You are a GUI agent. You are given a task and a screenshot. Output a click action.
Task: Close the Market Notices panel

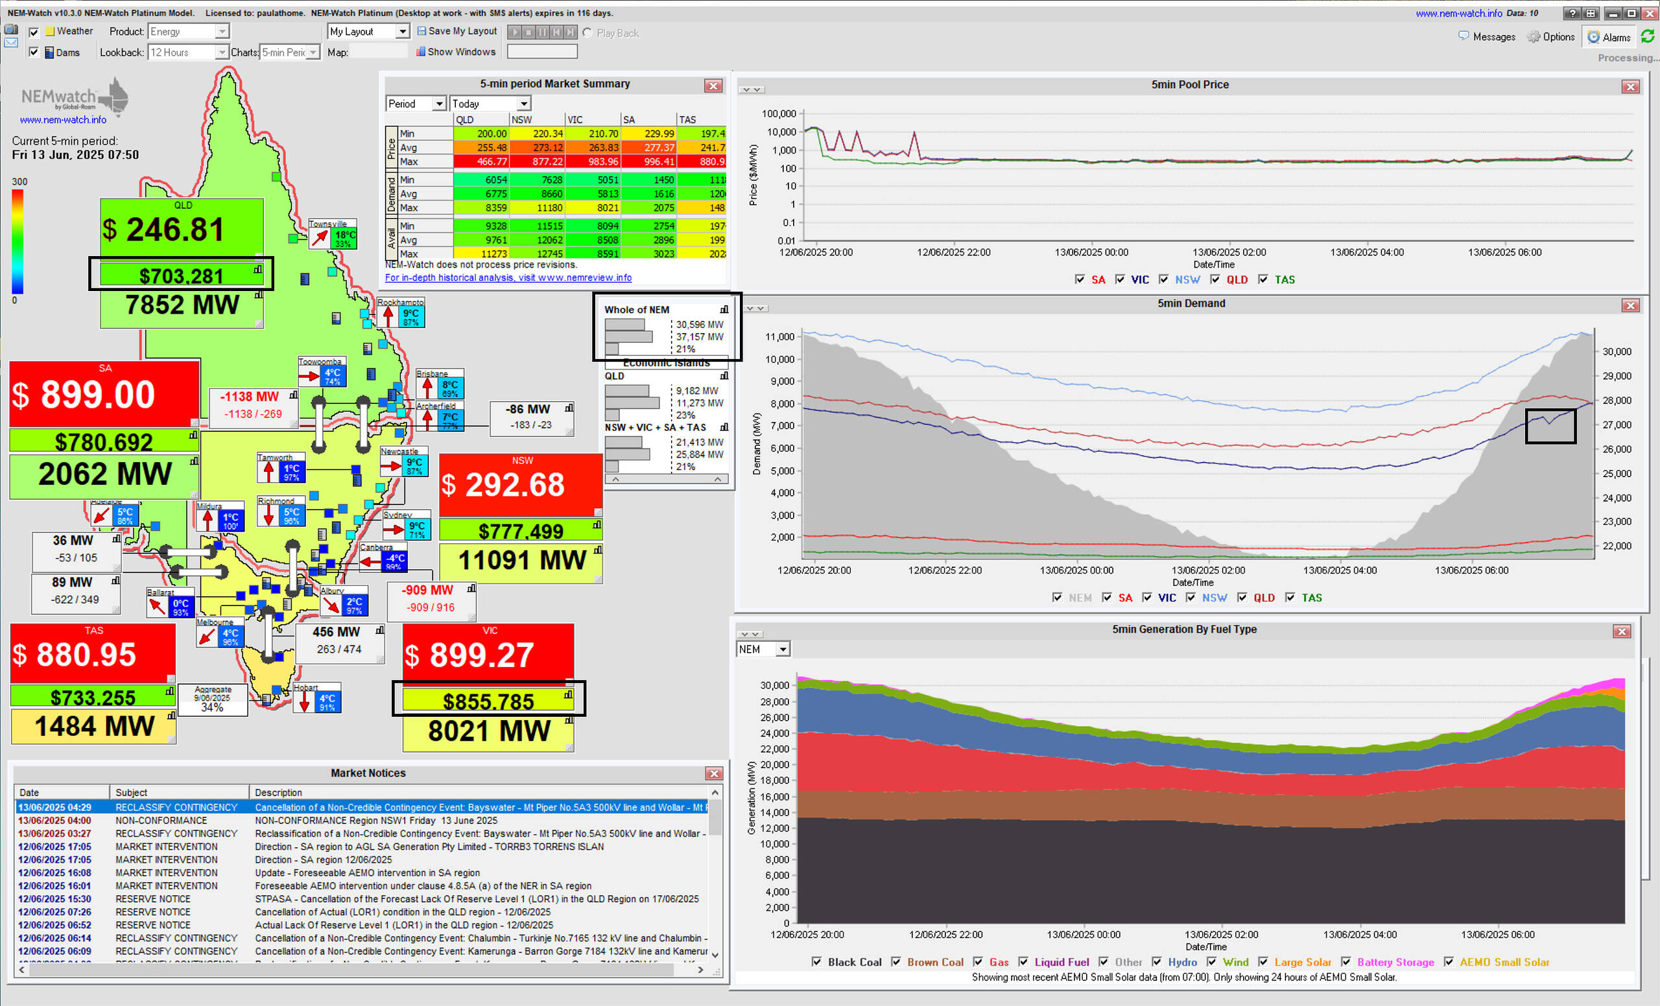(x=714, y=773)
